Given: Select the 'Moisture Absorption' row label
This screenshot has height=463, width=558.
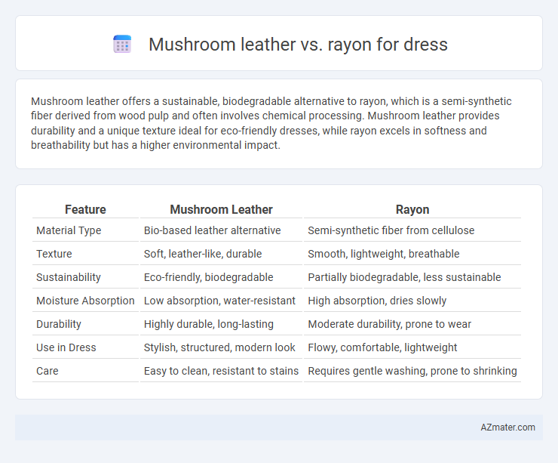Looking at the screenshot, I should pyautogui.click(x=85, y=301).
